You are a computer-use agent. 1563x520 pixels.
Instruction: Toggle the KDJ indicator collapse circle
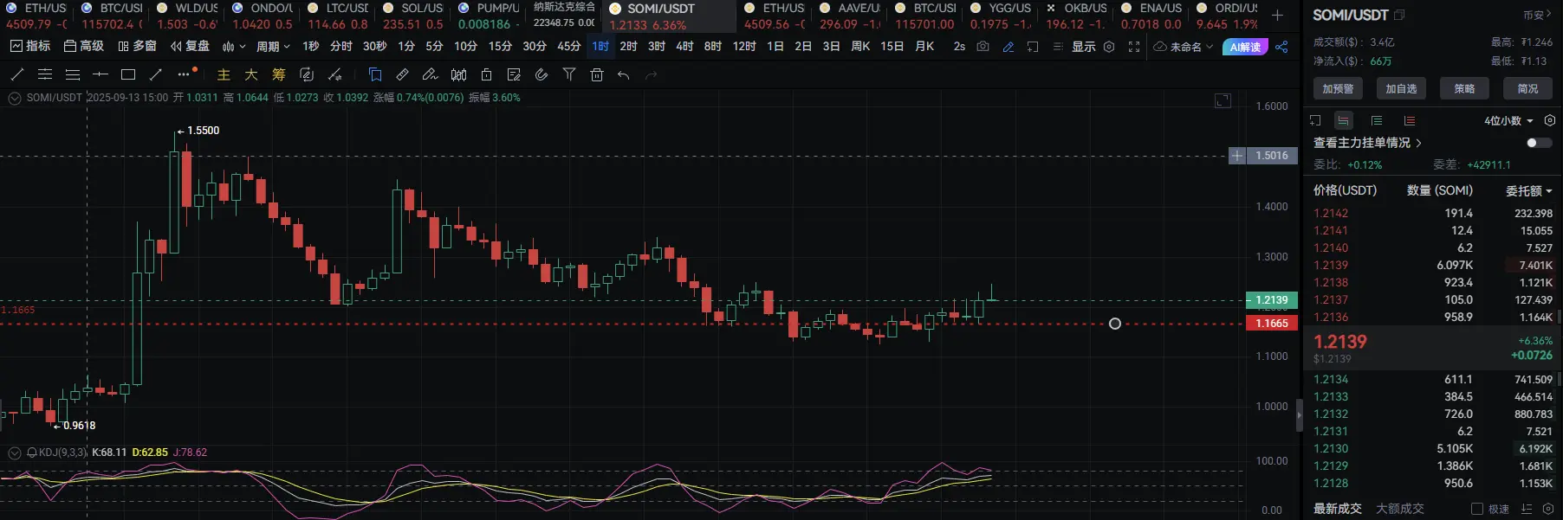coord(15,453)
